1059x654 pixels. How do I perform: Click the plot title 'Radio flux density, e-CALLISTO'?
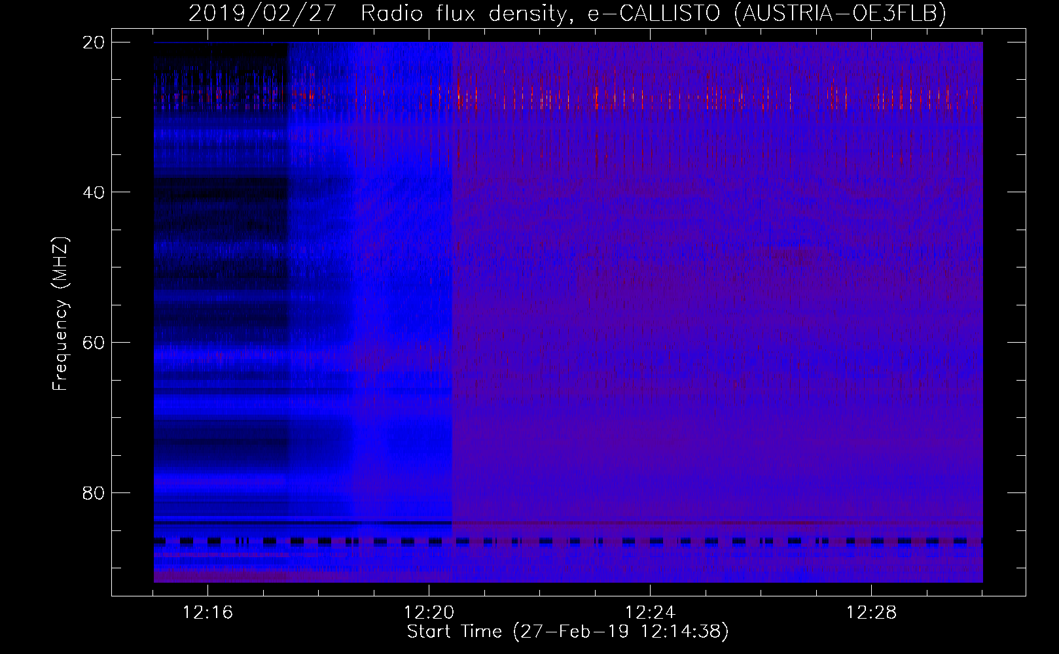pyautogui.click(x=541, y=13)
